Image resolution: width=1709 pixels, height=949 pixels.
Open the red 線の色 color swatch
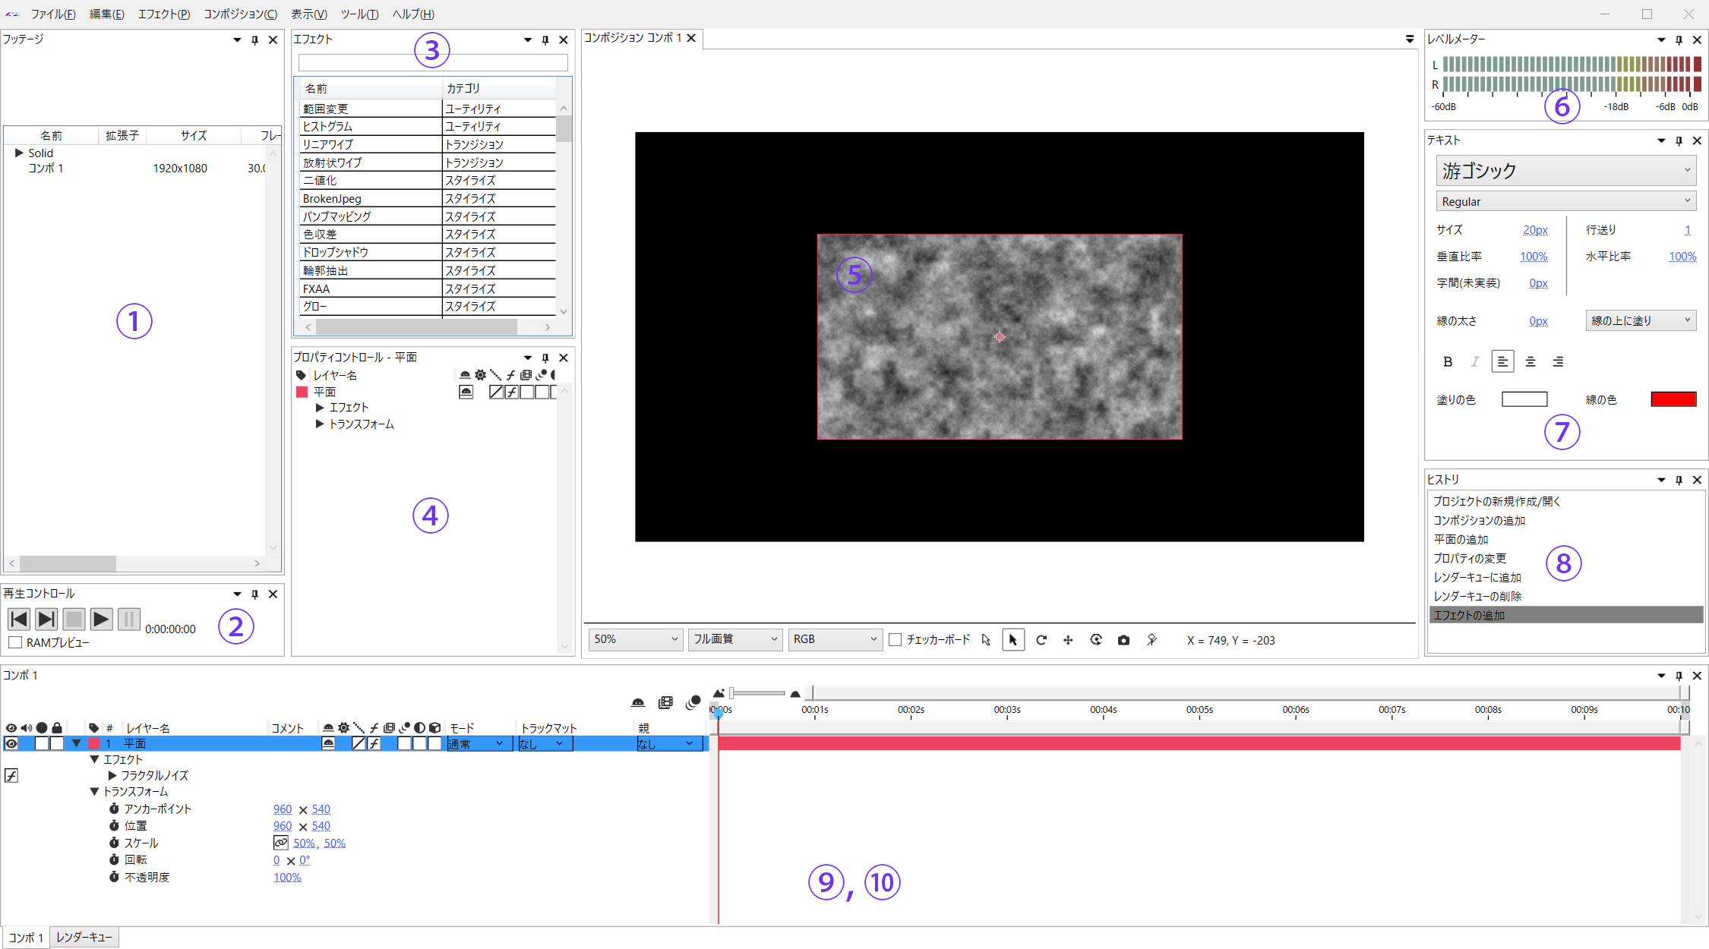pos(1673,399)
